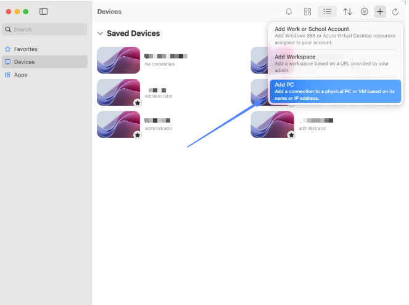Viewport: 409px width, 305px height.
Task: Go to Apps in the sidebar
Action: tap(20, 75)
